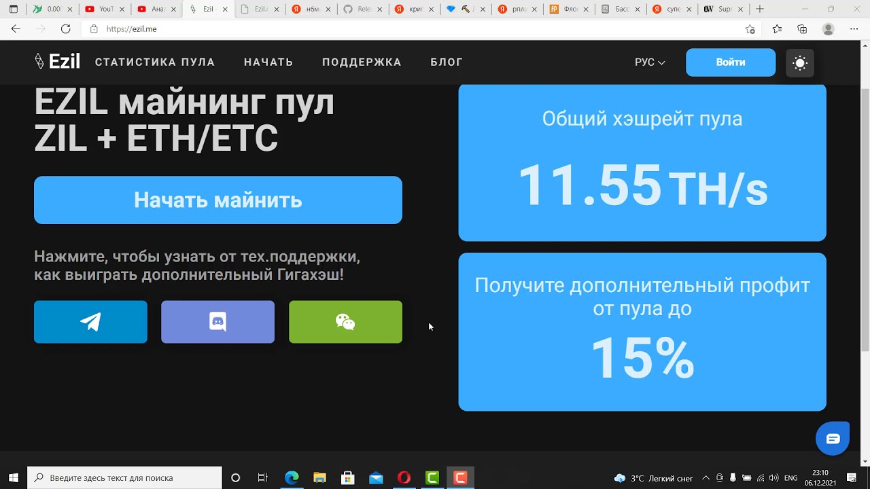Screen dimensions: 870x489
Task: Open Opera browser from the taskbar
Action: click(x=404, y=478)
